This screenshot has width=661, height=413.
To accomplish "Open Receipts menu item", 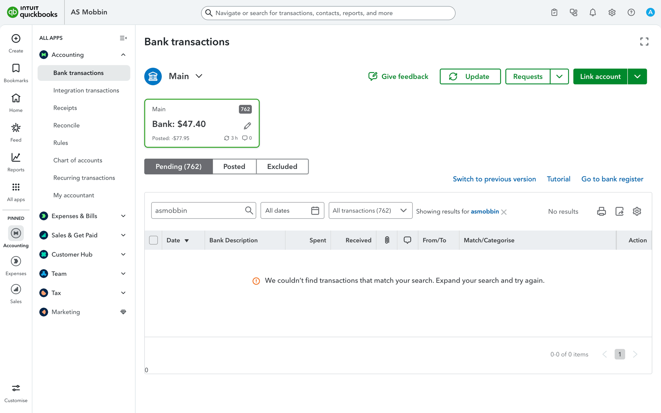I will click(x=65, y=108).
